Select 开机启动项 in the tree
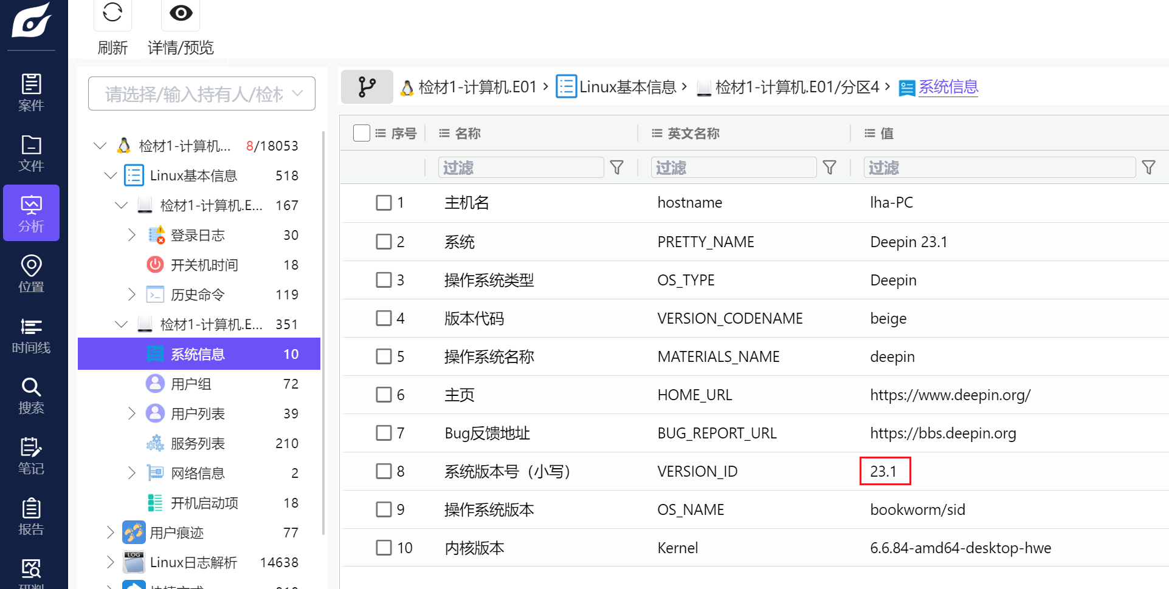1169x589 pixels. 204,503
